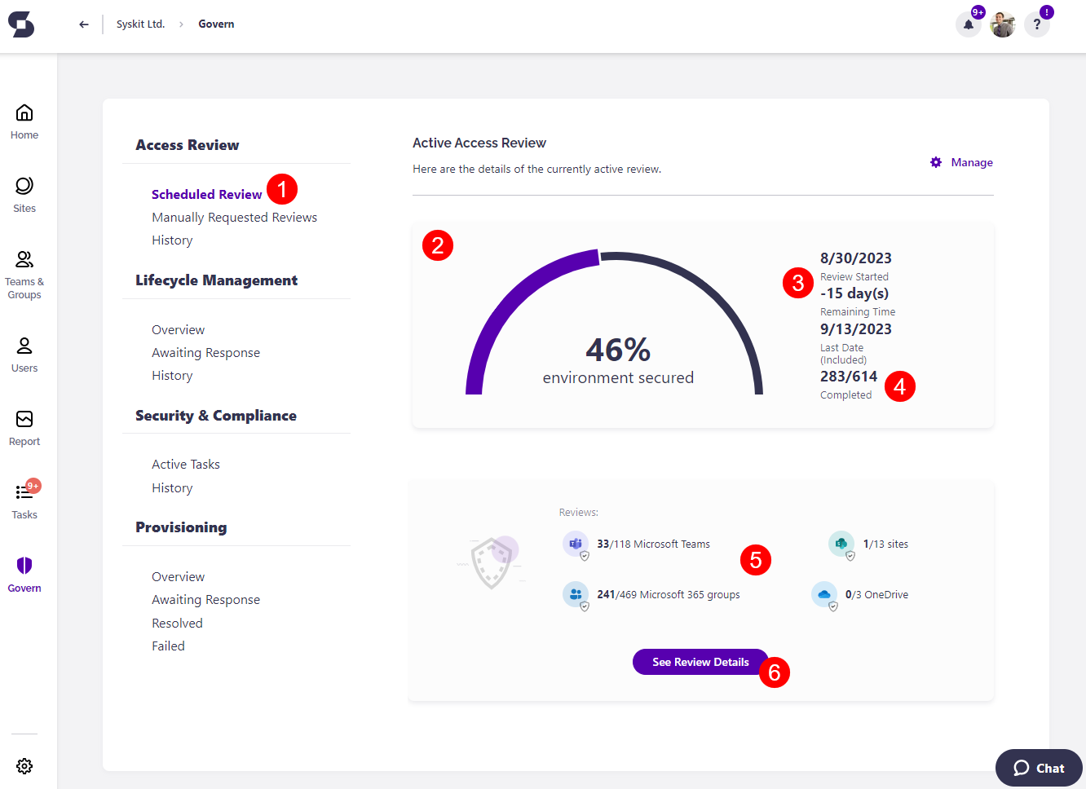Select the Sites icon in the sidebar
1086x789 pixels.
[x=24, y=194]
